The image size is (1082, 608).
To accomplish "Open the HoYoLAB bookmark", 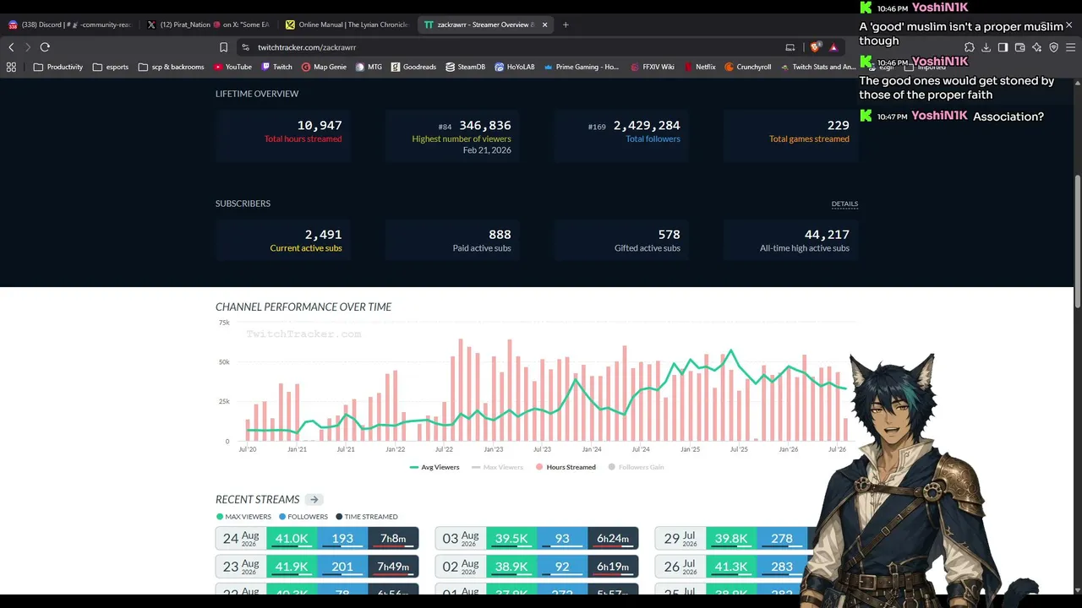I will click(x=515, y=67).
